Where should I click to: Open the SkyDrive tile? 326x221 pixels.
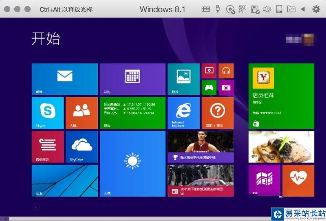click(x=82, y=147)
